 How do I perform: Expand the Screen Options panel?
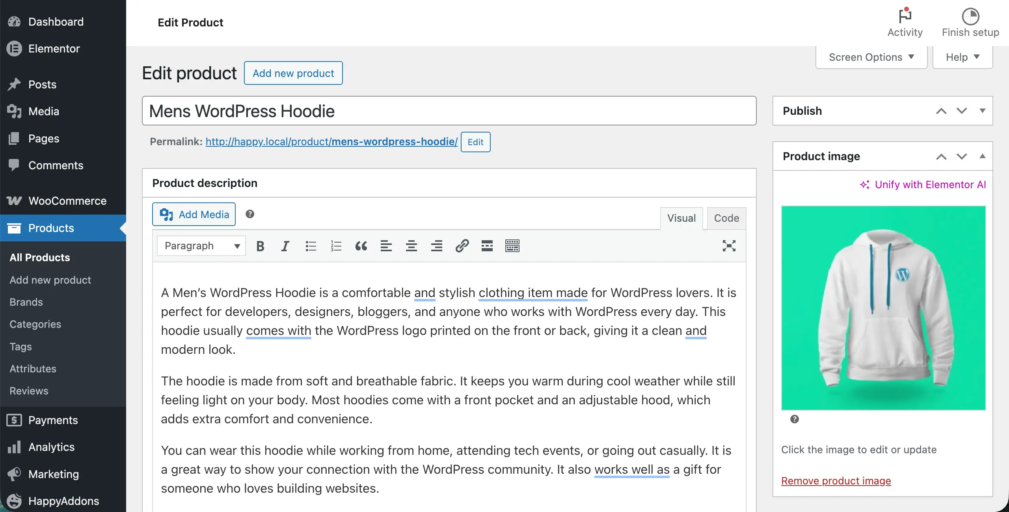coord(871,57)
